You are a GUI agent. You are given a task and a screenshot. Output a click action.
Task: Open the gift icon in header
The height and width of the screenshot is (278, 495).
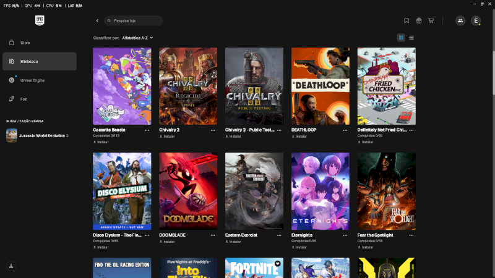(419, 20)
